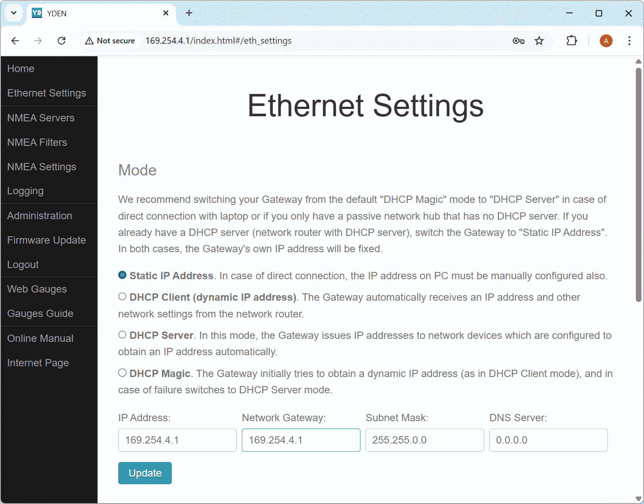The image size is (644, 504).
Task: Select the Static IP Address mode
Action: click(122, 275)
